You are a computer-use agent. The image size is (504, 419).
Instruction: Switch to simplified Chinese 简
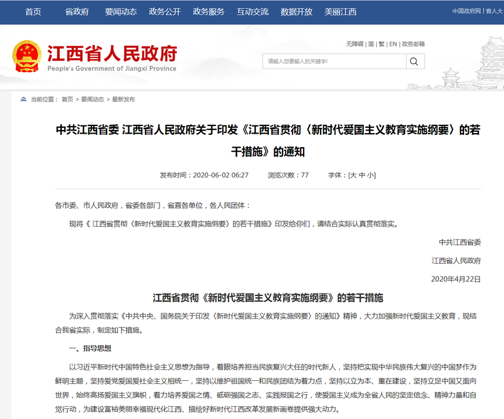pyautogui.click(x=371, y=44)
